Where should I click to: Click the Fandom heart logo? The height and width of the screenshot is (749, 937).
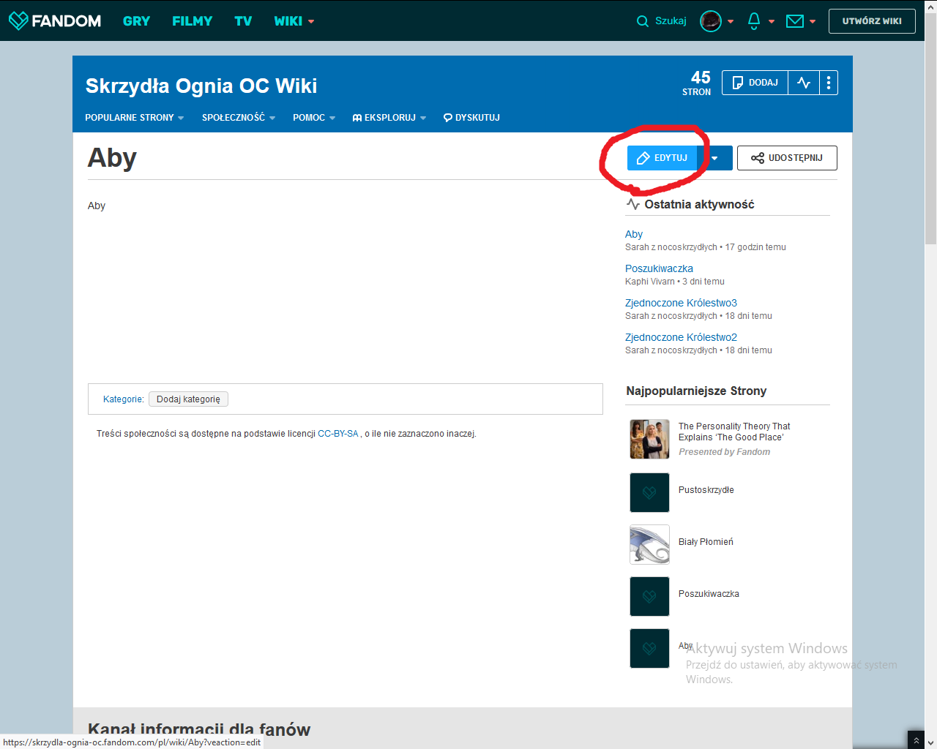click(x=19, y=21)
